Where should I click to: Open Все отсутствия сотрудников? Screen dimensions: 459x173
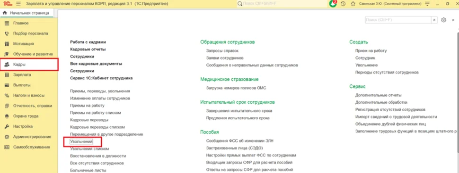(97, 163)
